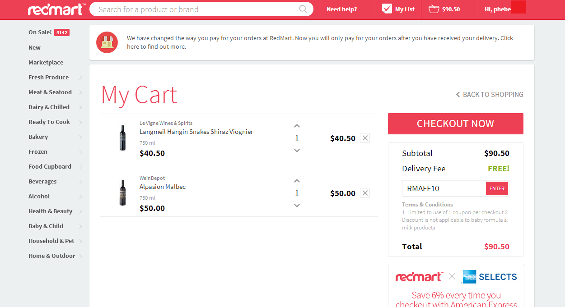565x307 pixels.
Task: Decrease quantity of Langmeil Hangin Snakes Shiraz
Action: (297, 151)
